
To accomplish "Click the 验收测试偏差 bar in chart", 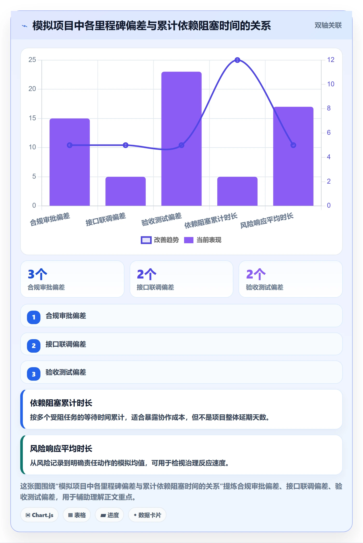I will click(x=181, y=139).
